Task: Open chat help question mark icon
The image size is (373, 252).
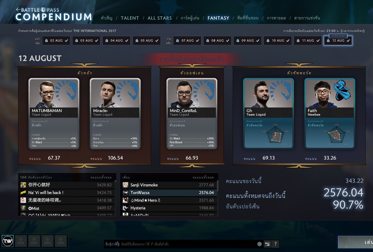Action: click(x=275, y=244)
